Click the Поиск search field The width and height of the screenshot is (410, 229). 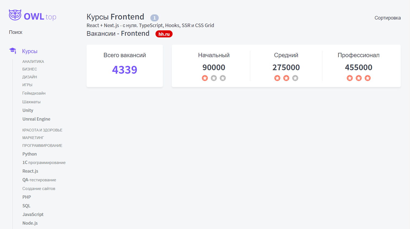16,32
